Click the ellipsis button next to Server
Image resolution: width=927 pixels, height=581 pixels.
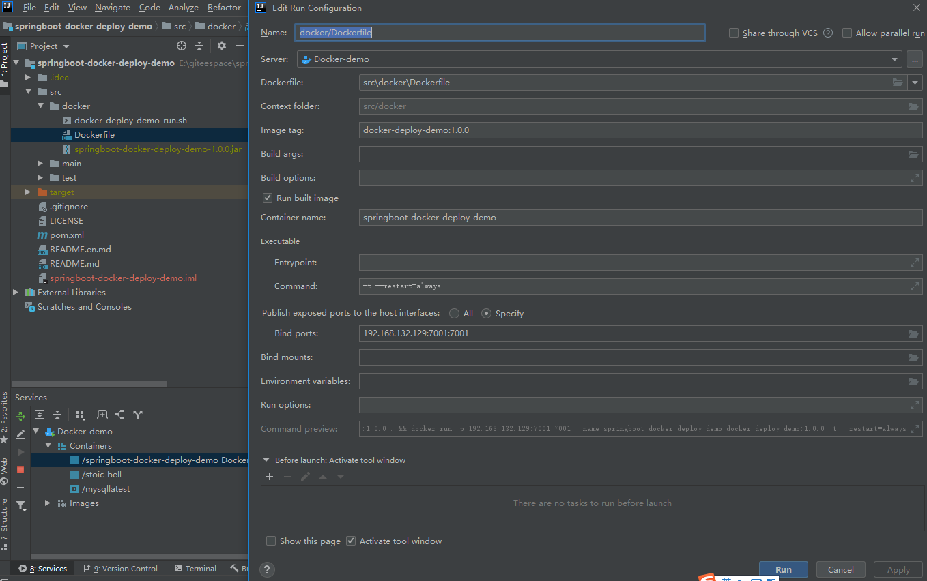pos(915,59)
